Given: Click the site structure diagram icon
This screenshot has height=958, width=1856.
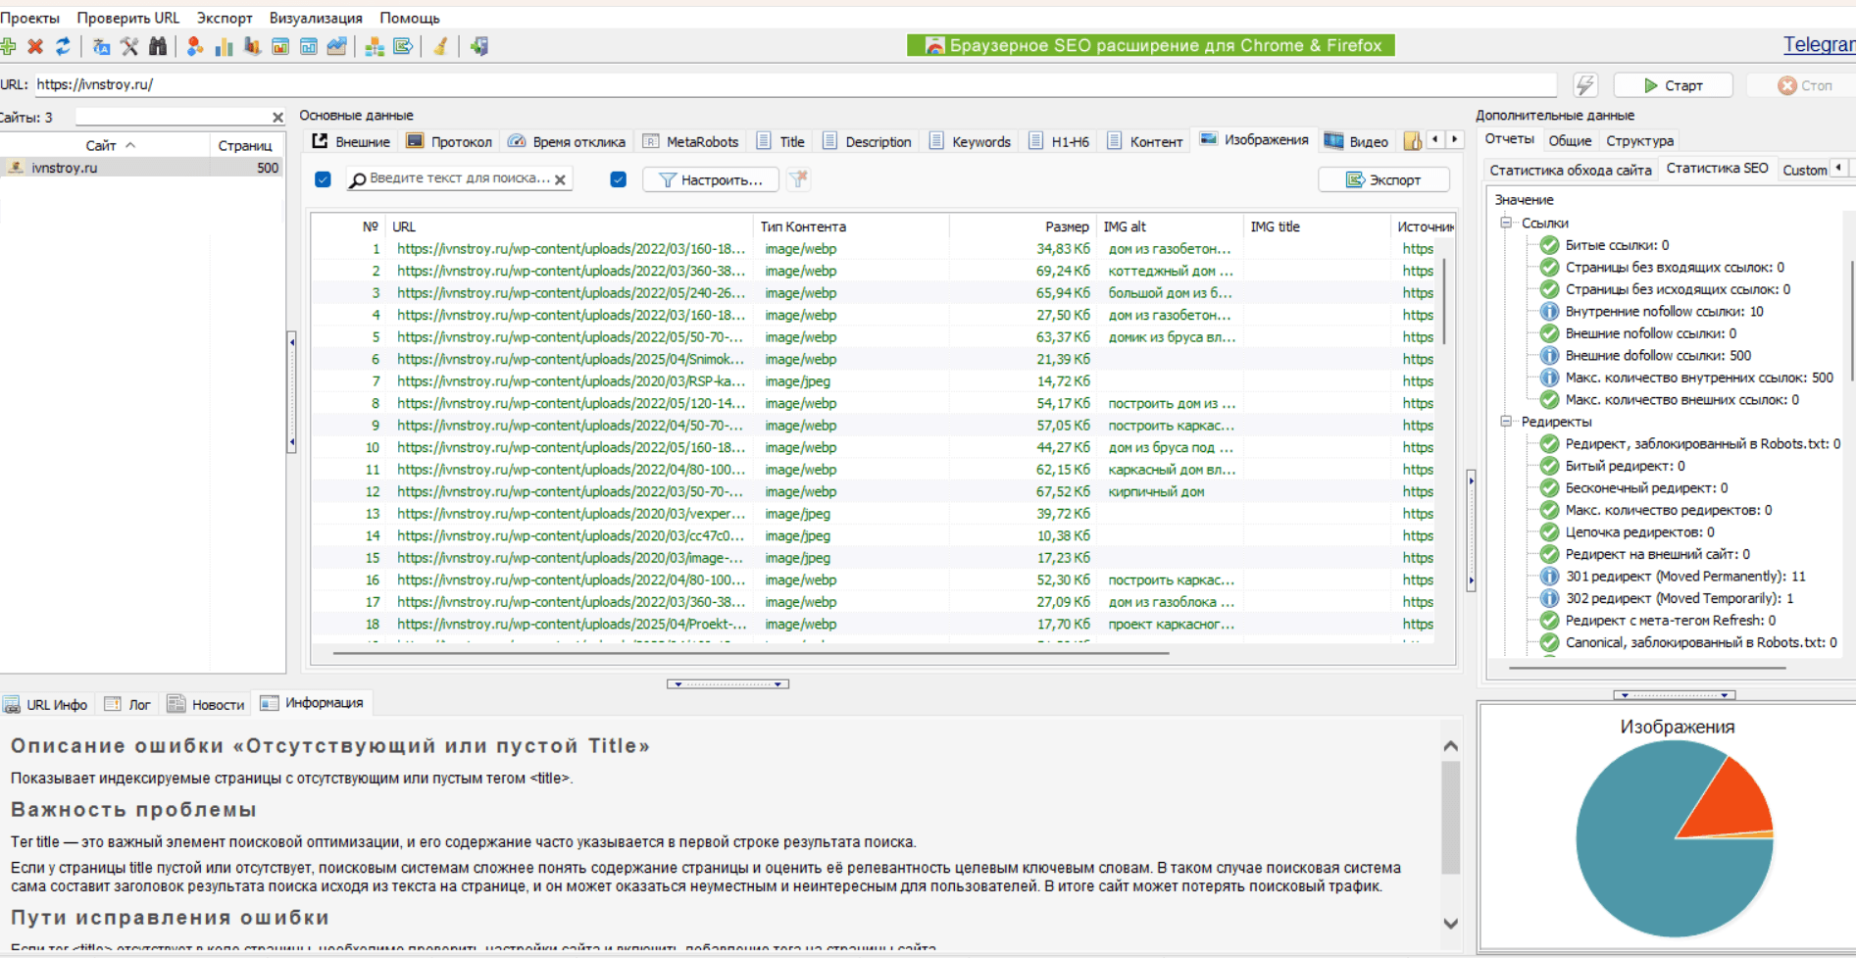Looking at the screenshot, I should [375, 46].
